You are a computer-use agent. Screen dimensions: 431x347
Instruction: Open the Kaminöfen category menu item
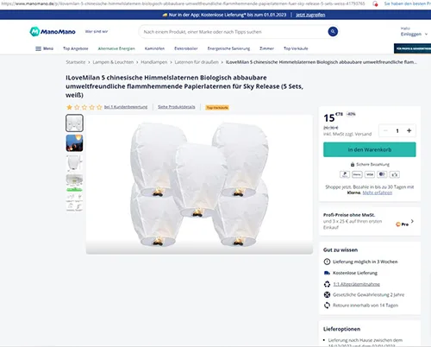[154, 48]
